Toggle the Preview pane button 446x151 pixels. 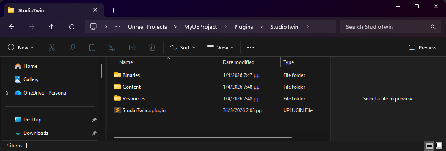(x=423, y=48)
